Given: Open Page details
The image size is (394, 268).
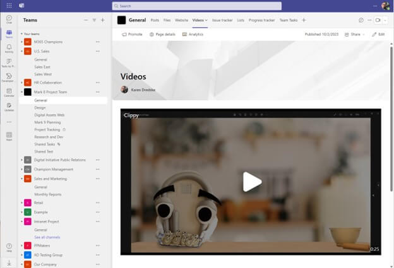Looking at the screenshot, I should (x=162, y=35).
